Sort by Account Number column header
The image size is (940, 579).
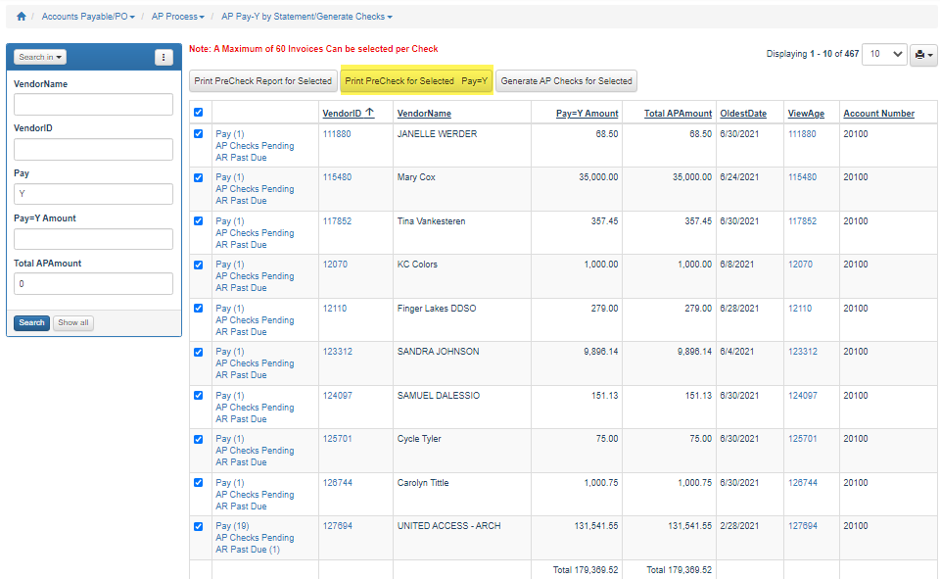(879, 114)
